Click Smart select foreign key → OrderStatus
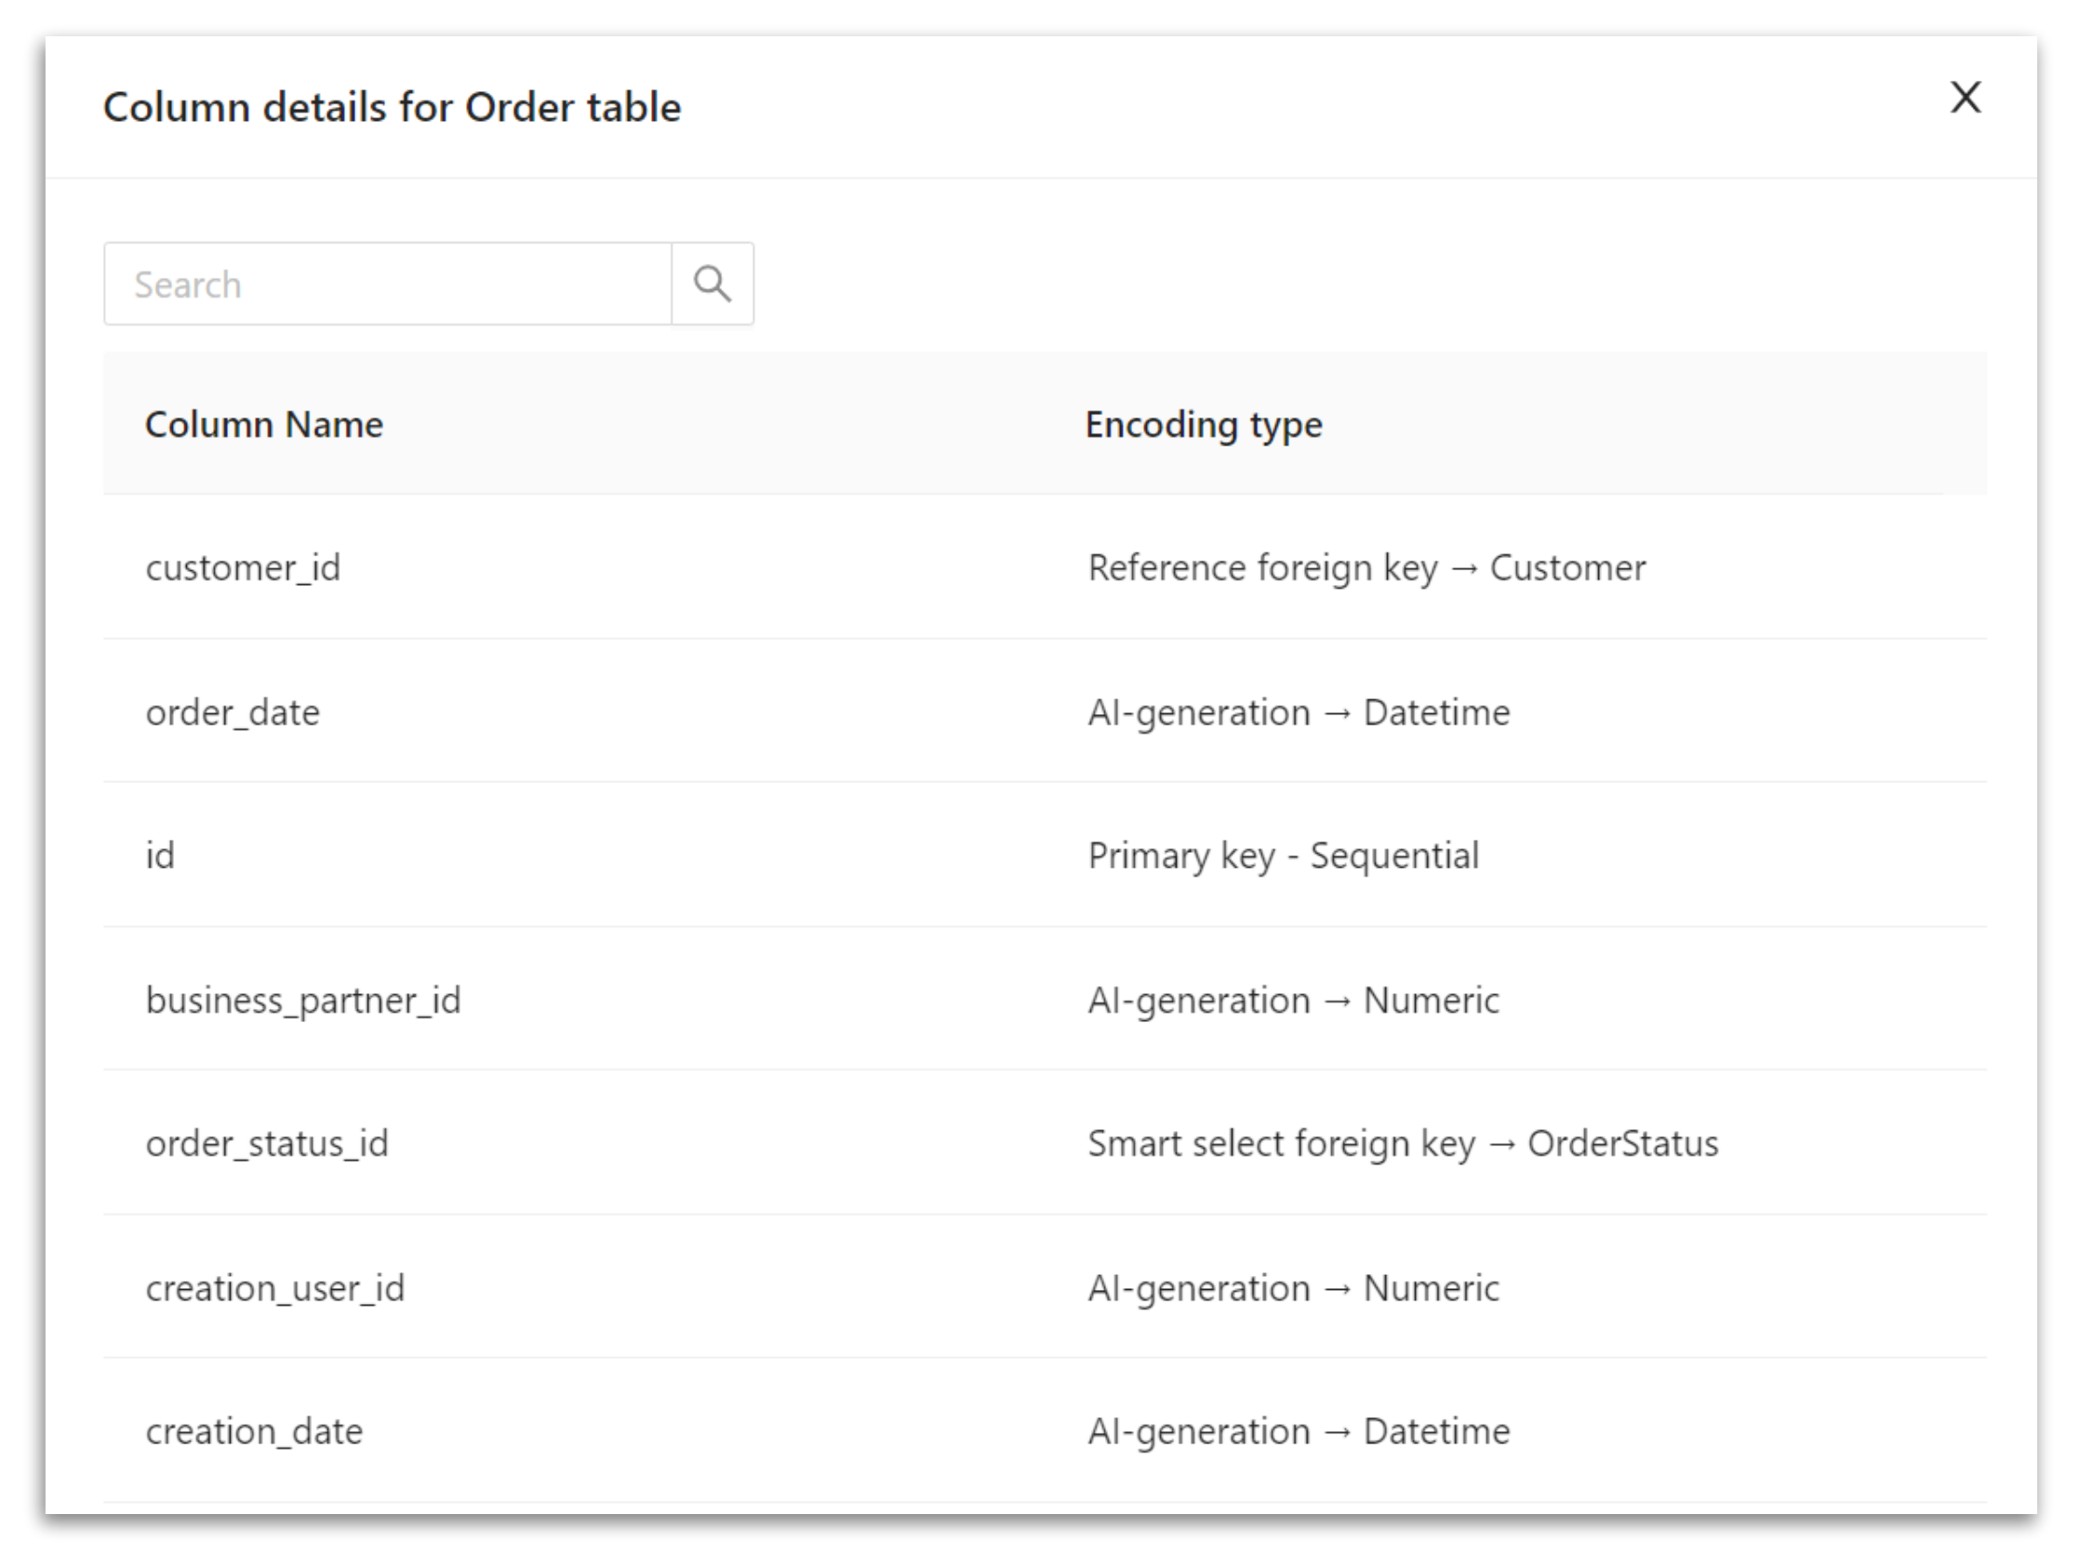The width and height of the screenshot is (2079, 1568). point(1403,1144)
